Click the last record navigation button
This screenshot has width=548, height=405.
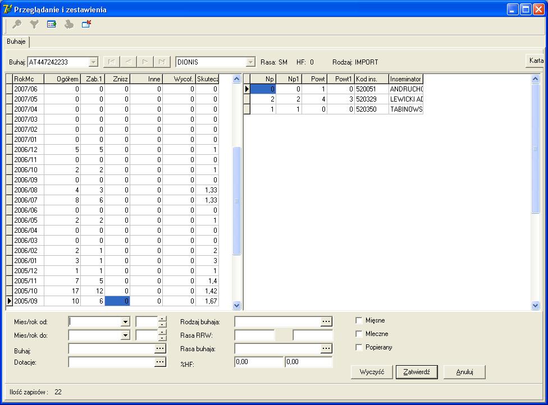[162, 62]
